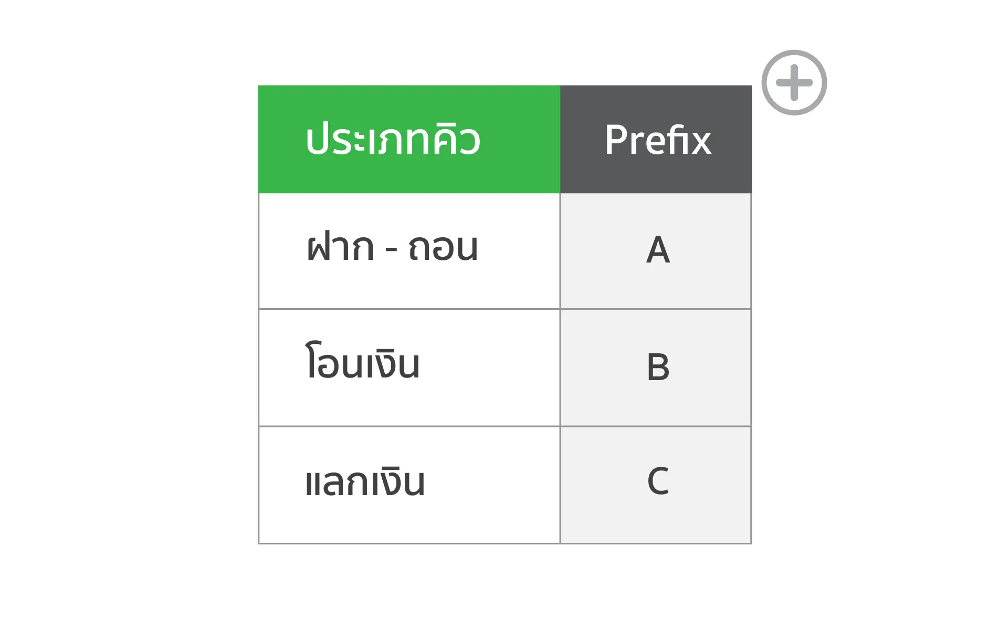Click the cell containing letter B
The height and width of the screenshot is (630, 1008).
point(656,366)
